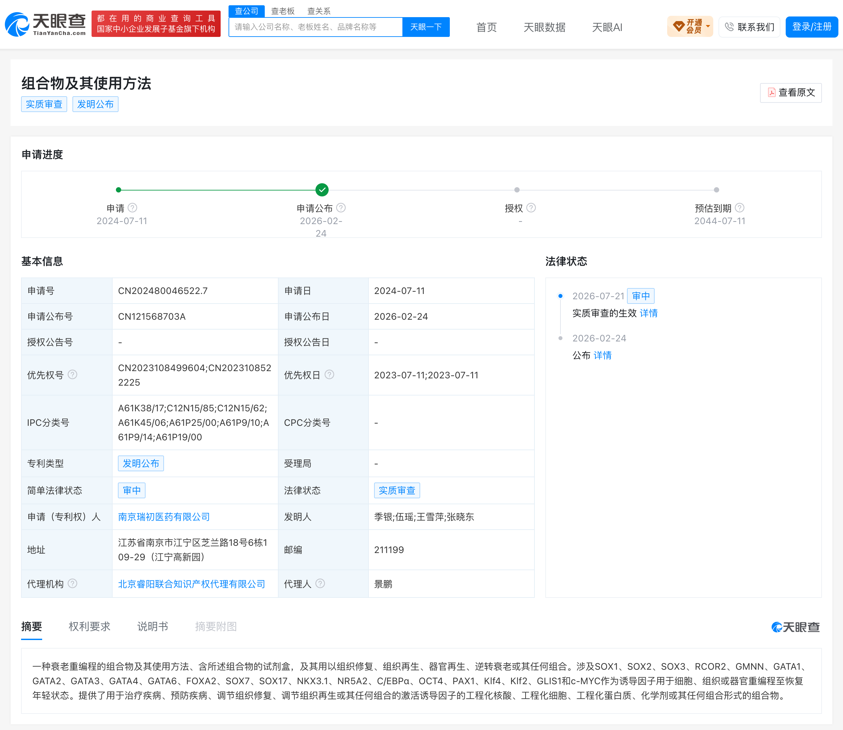843x730 pixels.
Task: Switch to the 摘要 tab
Action: click(32, 627)
